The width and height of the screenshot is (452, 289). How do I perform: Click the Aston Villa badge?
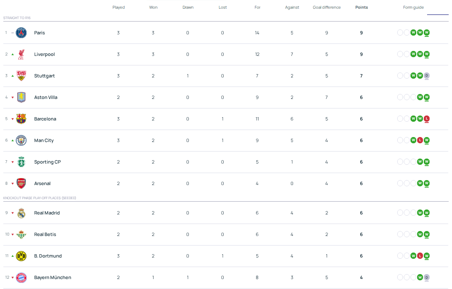tap(21, 97)
